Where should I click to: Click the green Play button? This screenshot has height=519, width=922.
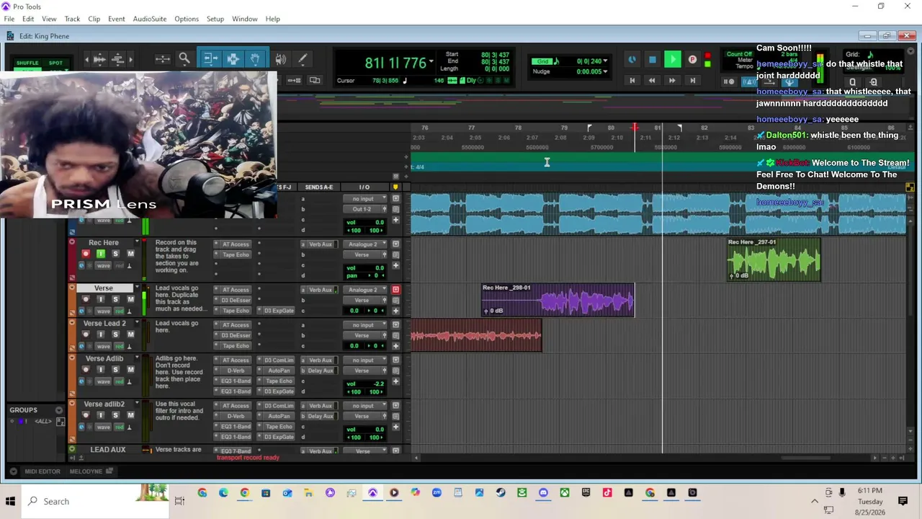[672, 60]
